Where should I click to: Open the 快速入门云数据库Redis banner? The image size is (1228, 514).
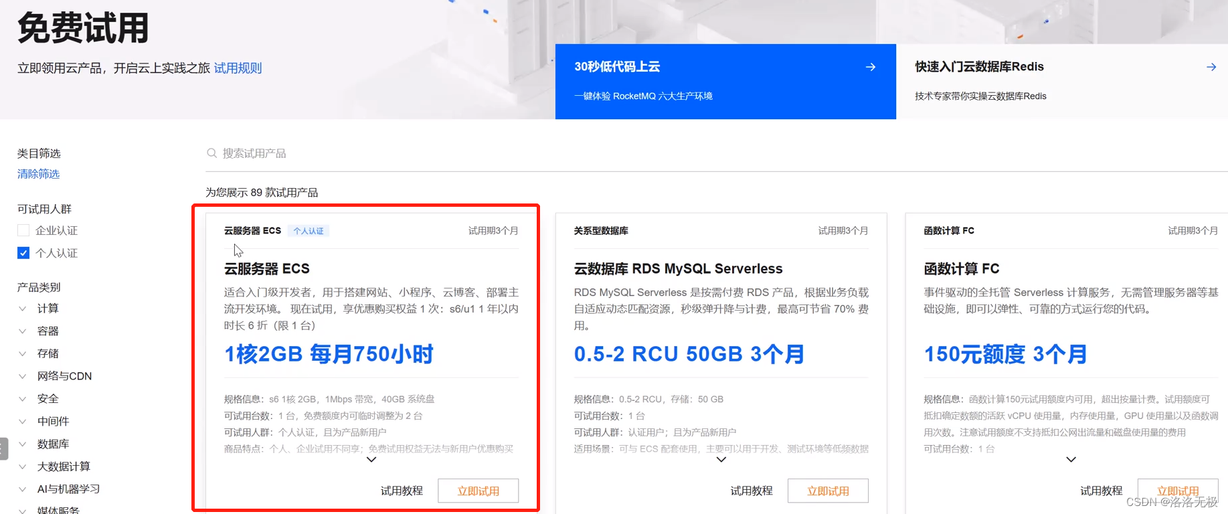(1062, 82)
